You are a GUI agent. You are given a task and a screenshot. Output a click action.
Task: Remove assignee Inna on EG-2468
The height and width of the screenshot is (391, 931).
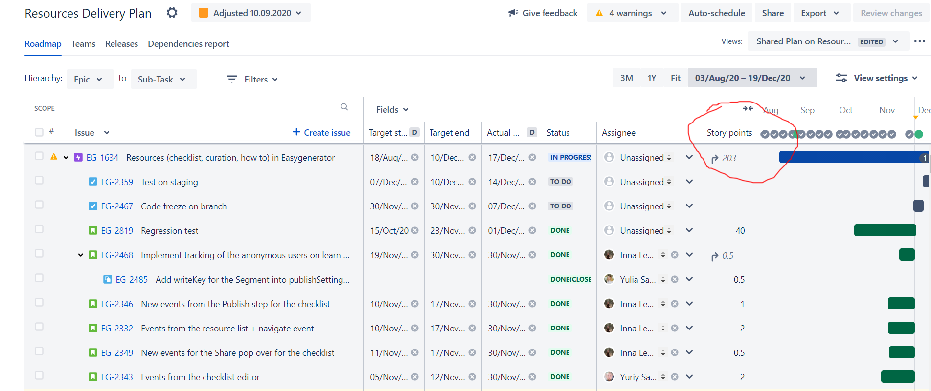tap(675, 255)
